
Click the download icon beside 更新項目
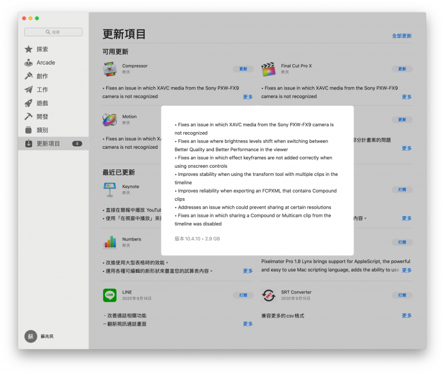(28, 144)
